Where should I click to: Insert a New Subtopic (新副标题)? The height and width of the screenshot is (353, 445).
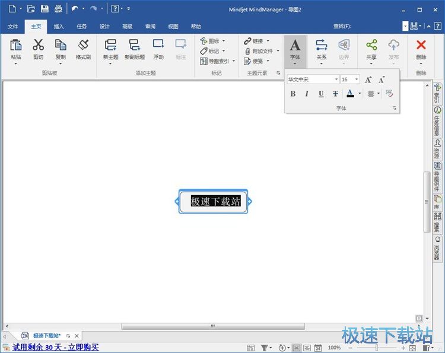135,45
